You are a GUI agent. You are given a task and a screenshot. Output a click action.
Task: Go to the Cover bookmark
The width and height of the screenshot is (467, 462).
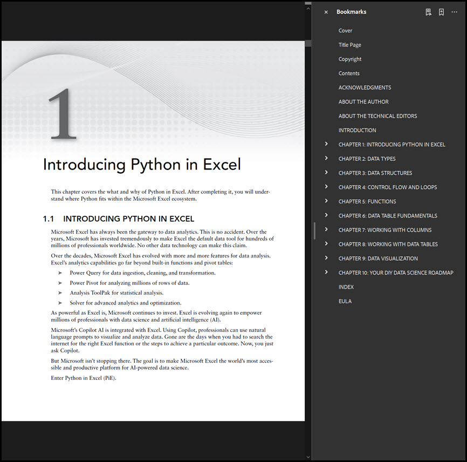click(x=345, y=31)
